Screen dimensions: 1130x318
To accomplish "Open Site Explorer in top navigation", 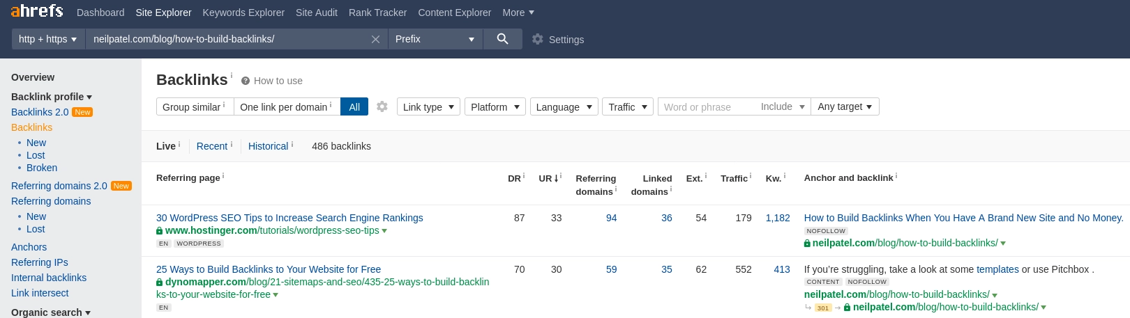I will tap(163, 13).
